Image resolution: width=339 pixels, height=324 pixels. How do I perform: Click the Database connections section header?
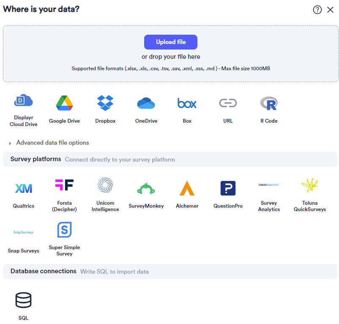point(170,272)
